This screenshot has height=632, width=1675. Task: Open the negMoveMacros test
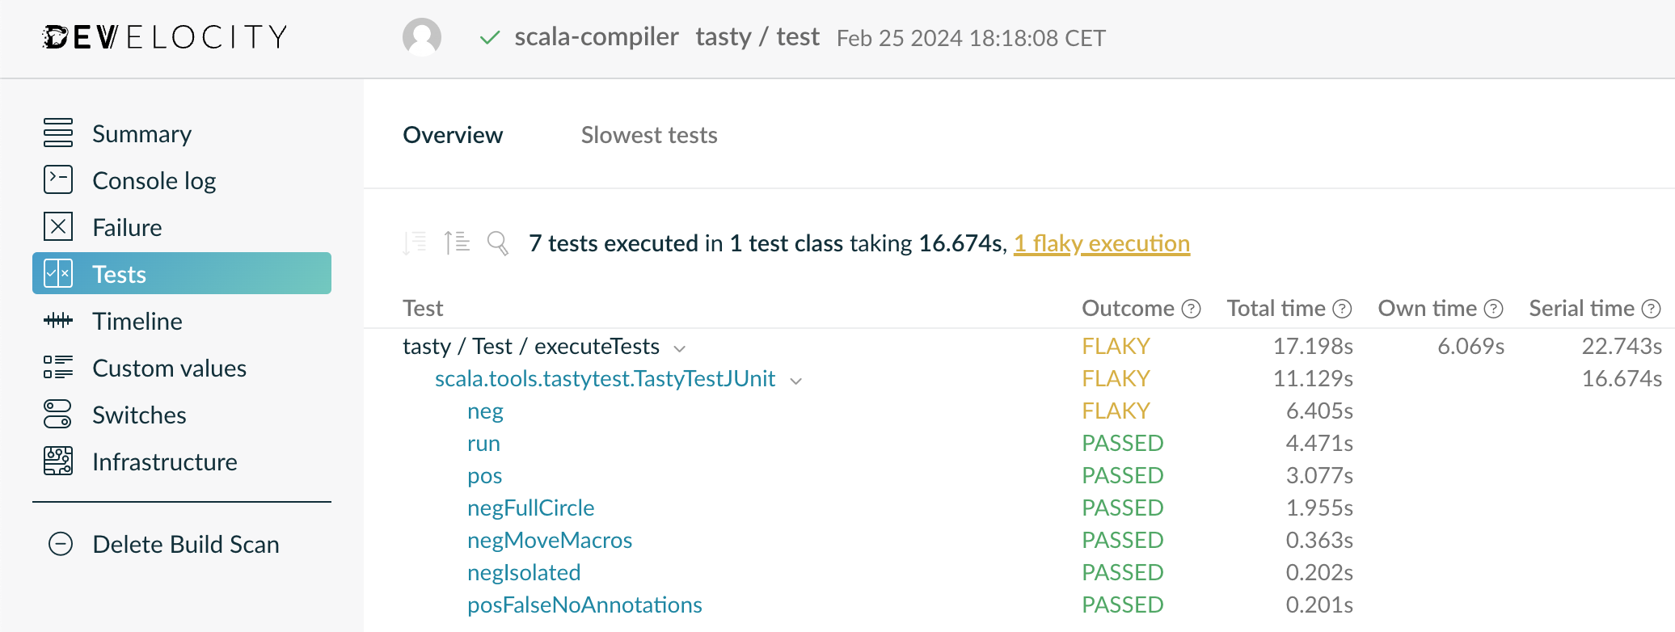pos(550,540)
